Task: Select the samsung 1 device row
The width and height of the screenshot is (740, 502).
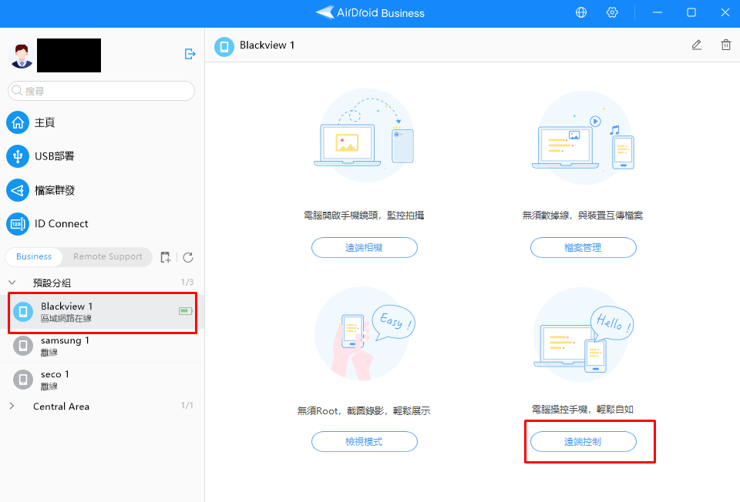Action: (102, 346)
